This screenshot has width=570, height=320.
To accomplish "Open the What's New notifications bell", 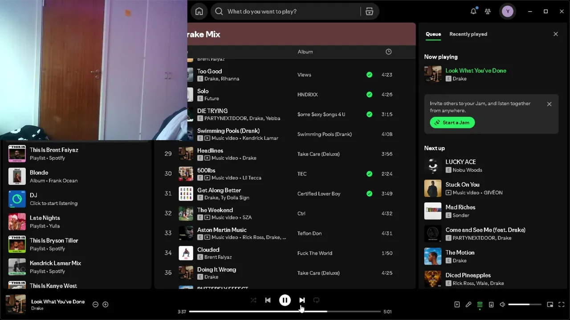I will coord(473,12).
